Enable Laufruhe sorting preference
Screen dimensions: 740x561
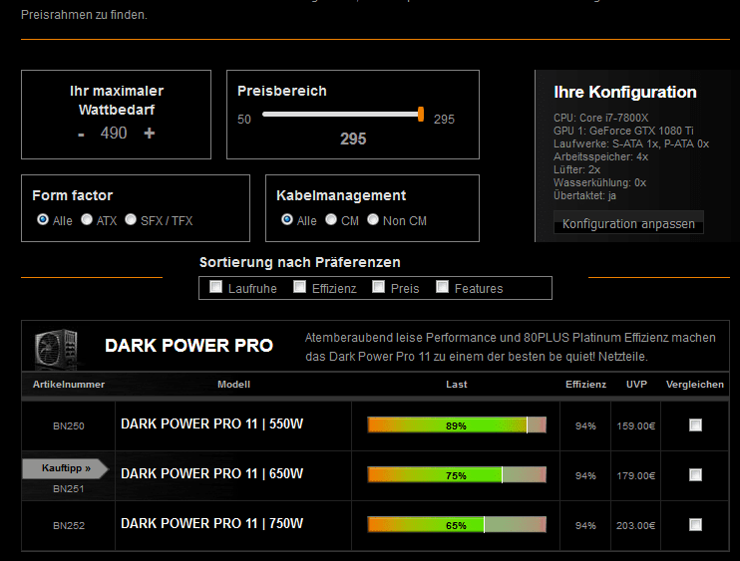coord(215,287)
